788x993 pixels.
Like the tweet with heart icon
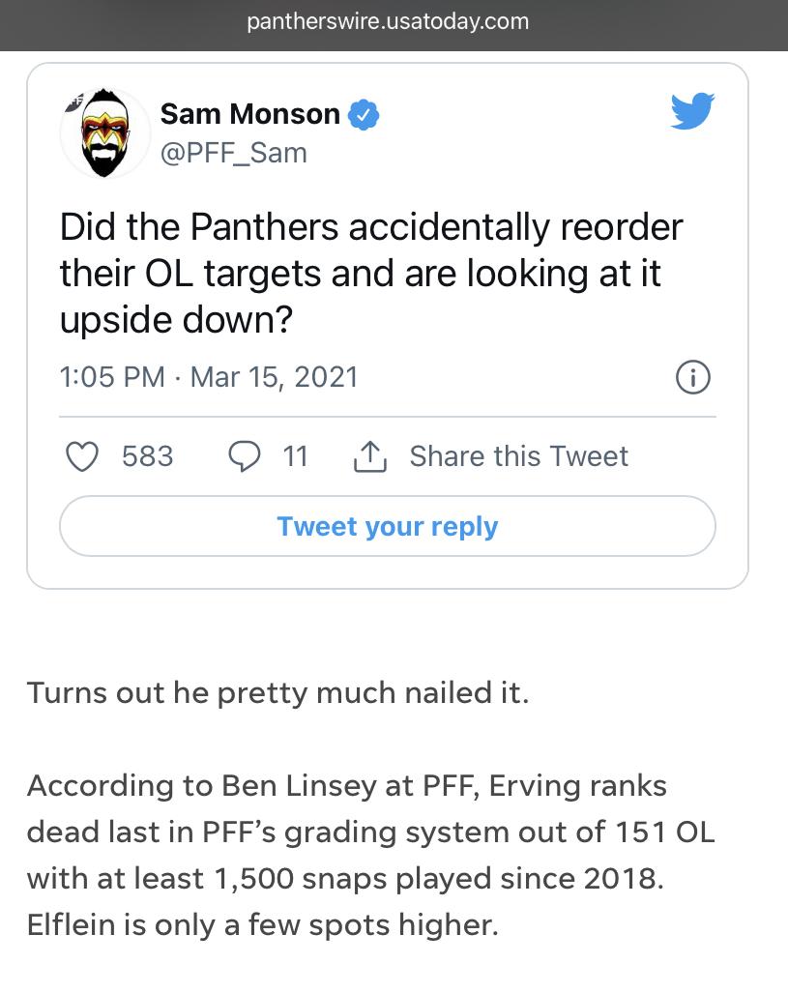[x=82, y=456]
